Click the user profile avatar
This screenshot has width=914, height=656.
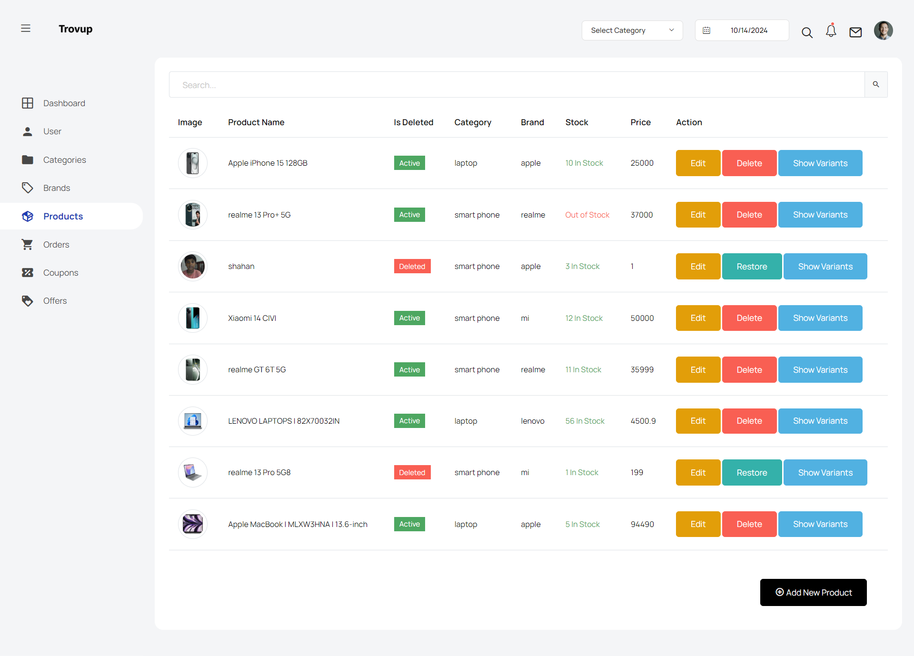coord(883,30)
